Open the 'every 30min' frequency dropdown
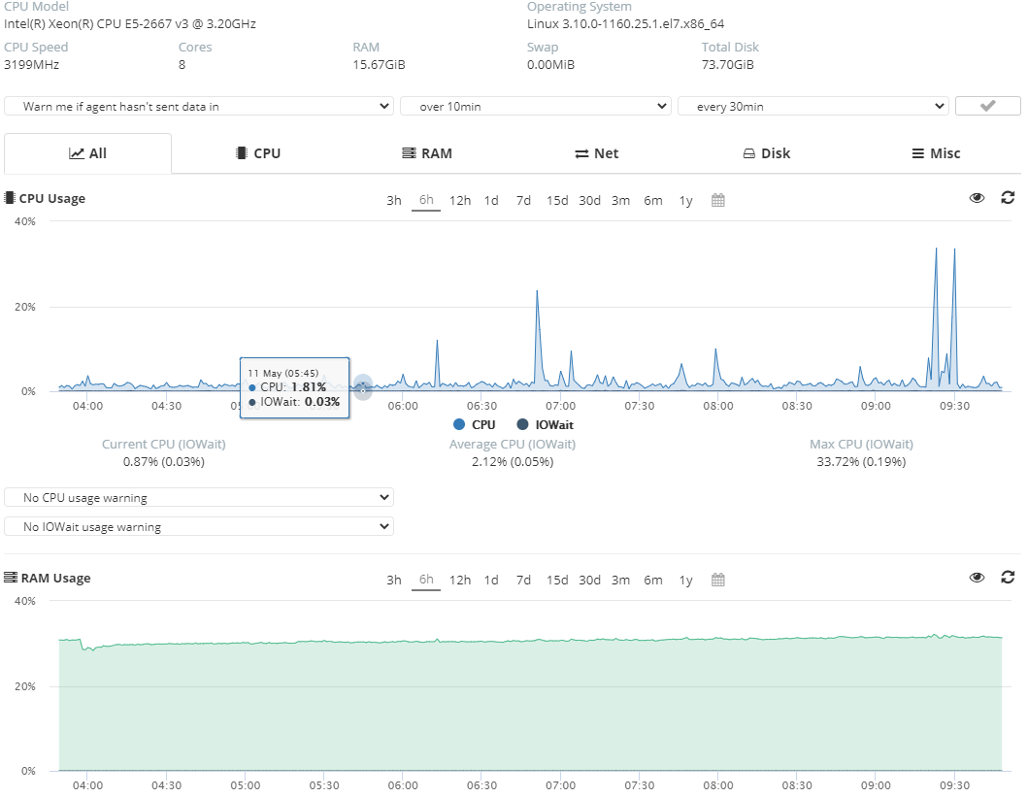Viewport: 1028px width, 798px height. (812, 107)
